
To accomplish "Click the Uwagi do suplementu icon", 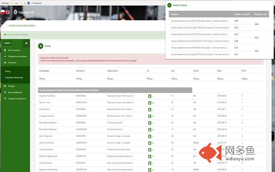I will (x=5, y=98).
